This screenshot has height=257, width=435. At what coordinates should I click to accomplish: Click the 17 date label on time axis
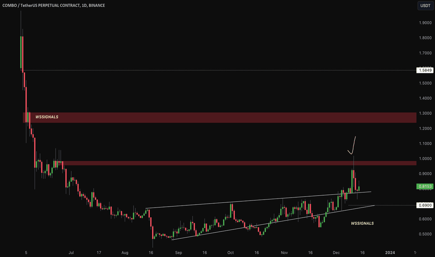(99, 252)
